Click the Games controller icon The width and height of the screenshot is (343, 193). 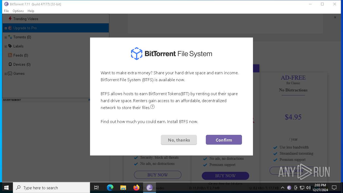coord(10,73)
